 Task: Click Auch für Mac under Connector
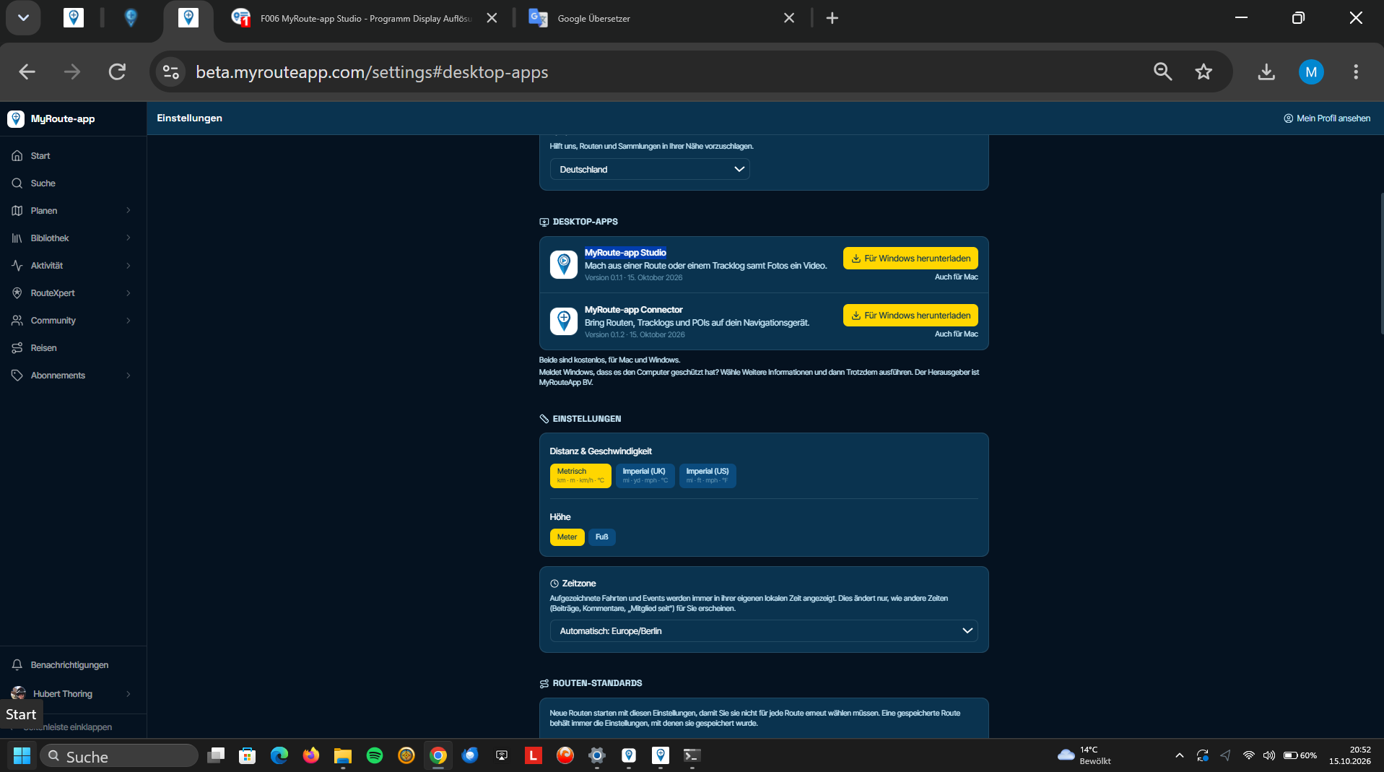(x=956, y=334)
